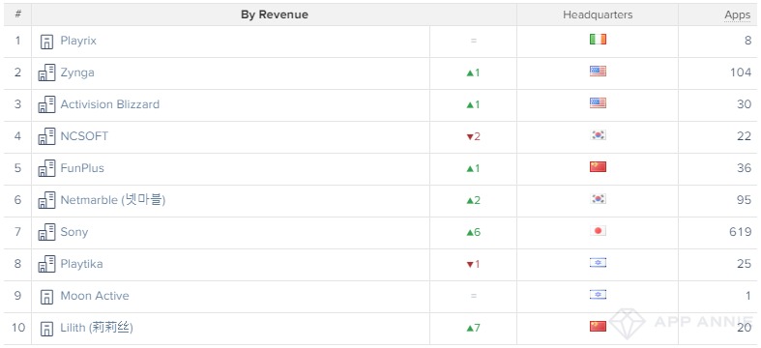Click the South Korea flag for NCSOFT
761x348 pixels.
(598, 135)
